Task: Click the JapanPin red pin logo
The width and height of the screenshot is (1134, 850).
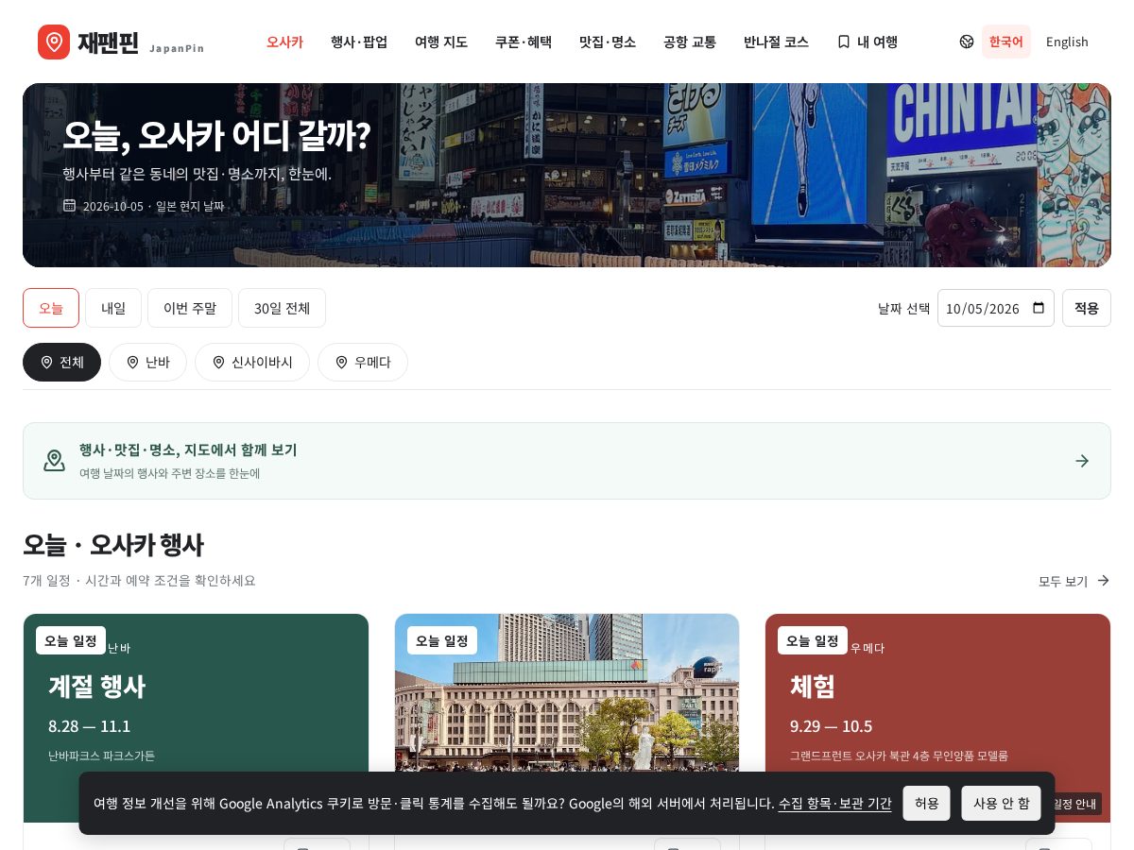Action: [54, 42]
